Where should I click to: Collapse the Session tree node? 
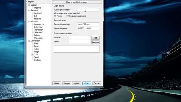[x=29, y=5]
